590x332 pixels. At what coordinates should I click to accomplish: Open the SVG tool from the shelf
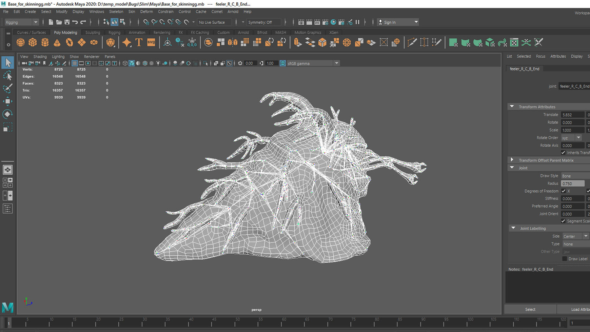(151, 42)
